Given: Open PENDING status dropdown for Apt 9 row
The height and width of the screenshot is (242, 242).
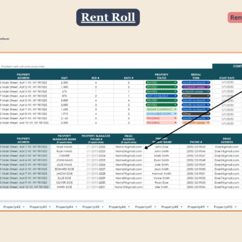Looking at the screenshot, I should coord(162,118).
